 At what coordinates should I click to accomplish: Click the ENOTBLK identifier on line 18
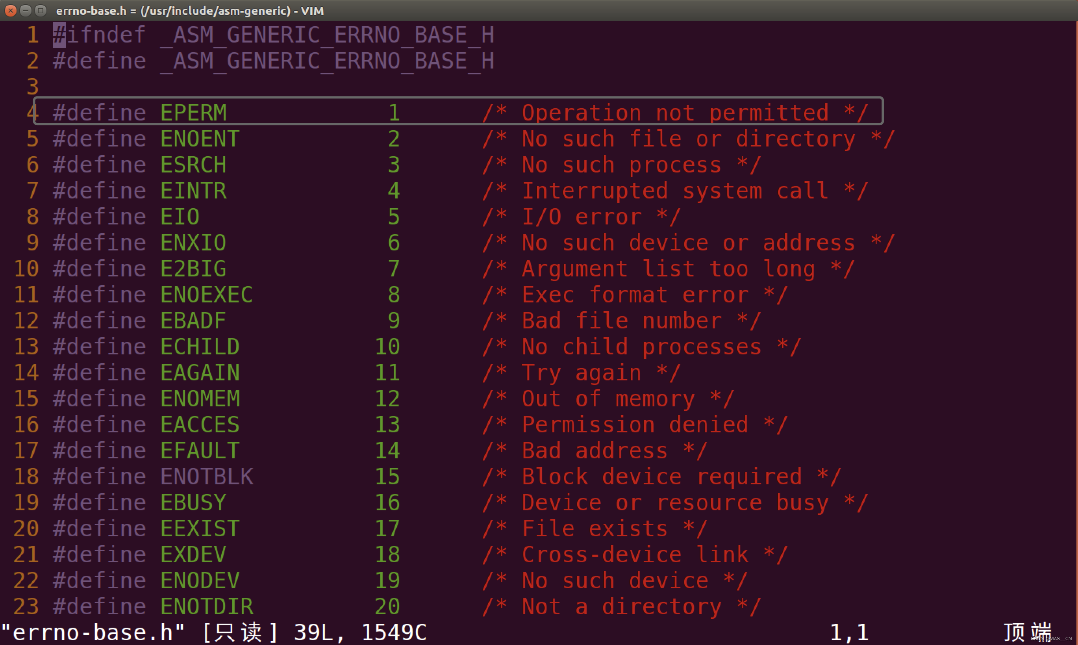pos(206,476)
